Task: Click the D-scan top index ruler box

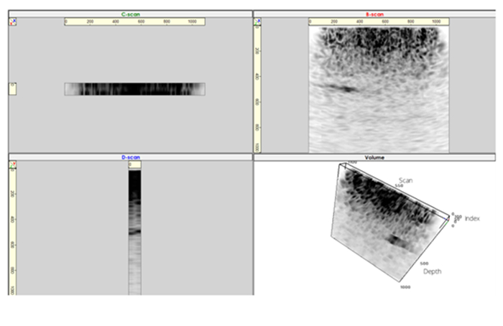Action: [x=134, y=165]
